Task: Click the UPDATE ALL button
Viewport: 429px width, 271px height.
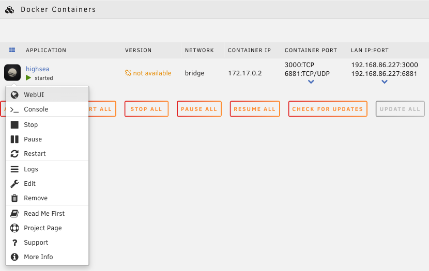Action: pos(400,109)
